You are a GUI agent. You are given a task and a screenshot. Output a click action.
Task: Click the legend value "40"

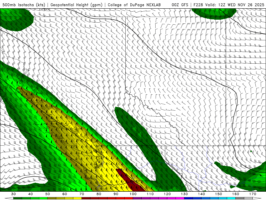click(31, 194)
